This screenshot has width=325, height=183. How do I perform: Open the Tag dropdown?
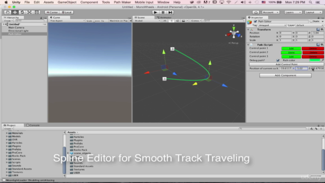(272, 25)
